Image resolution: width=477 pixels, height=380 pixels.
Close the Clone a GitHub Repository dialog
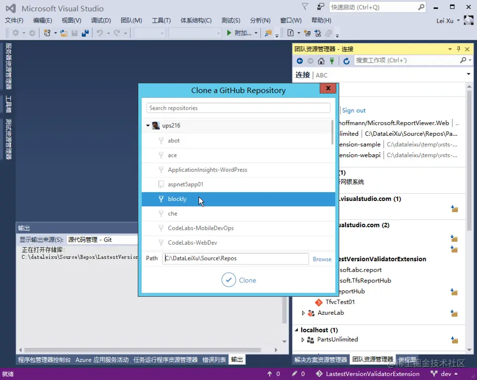point(328,88)
